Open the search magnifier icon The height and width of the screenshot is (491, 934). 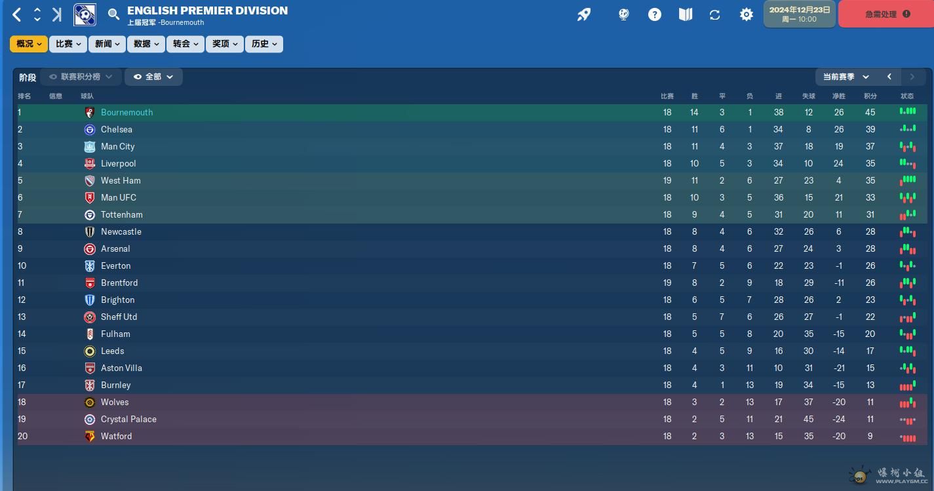(113, 14)
